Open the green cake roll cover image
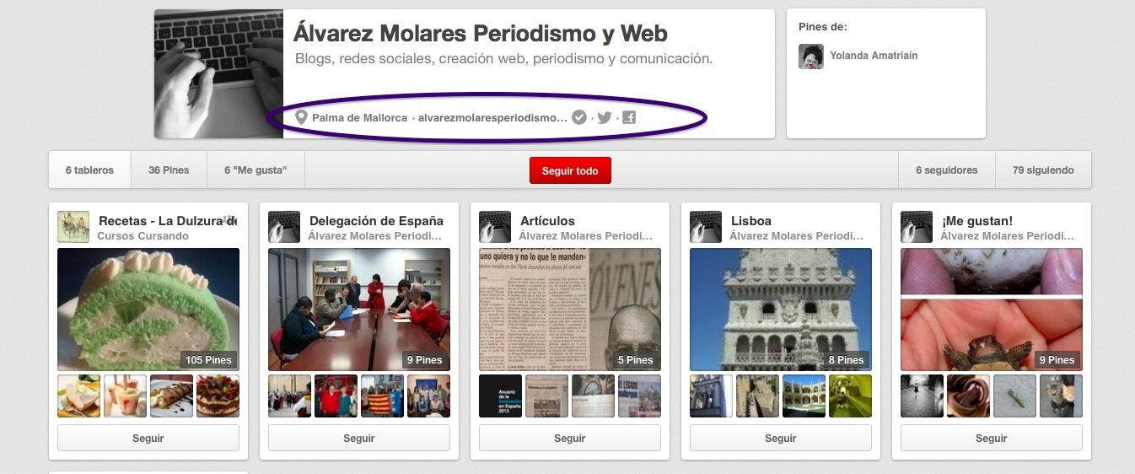Image resolution: width=1135 pixels, height=474 pixels. coord(148,309)
